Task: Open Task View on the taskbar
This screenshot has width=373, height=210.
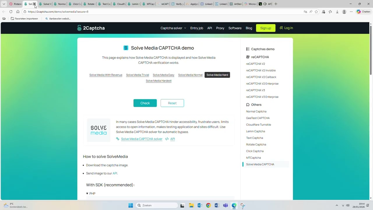Action: pyautogui.click(x=182, y=205)
